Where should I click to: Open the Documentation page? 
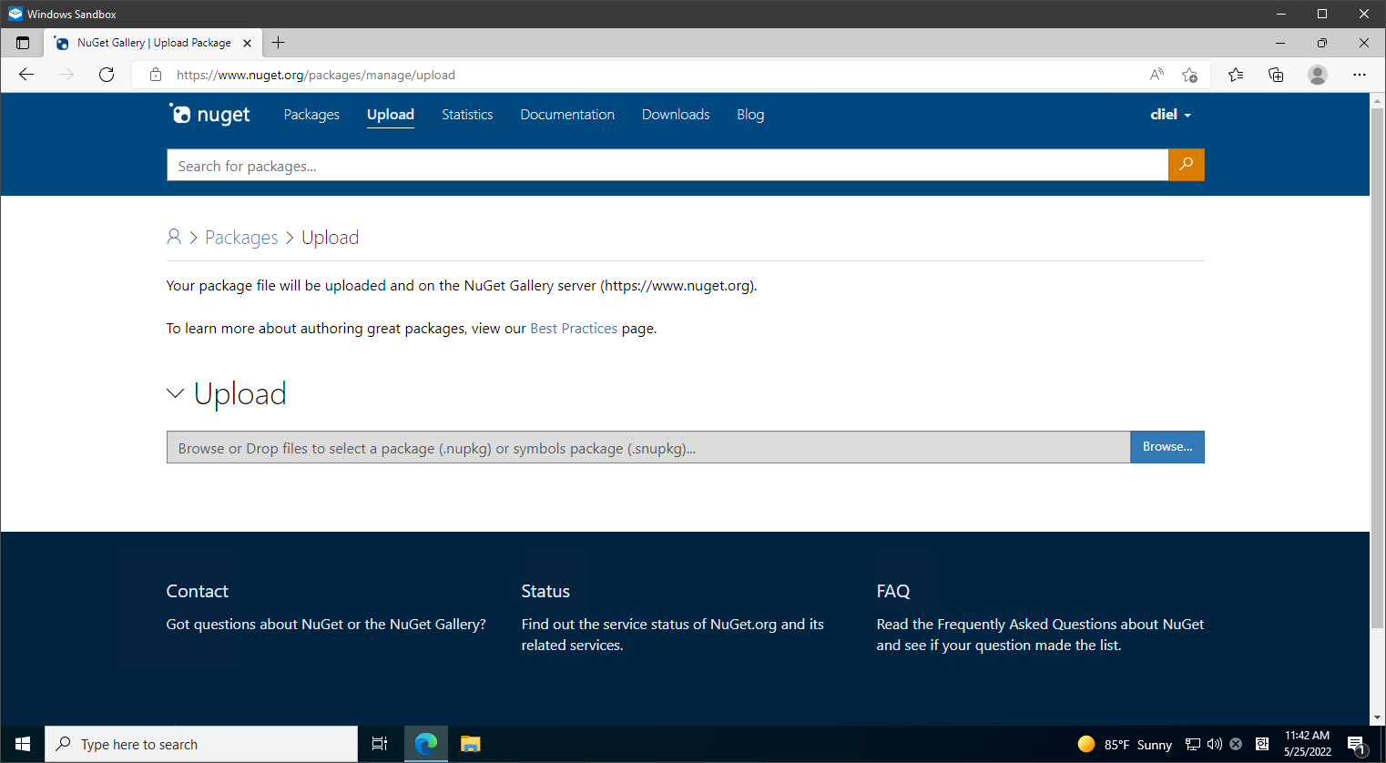[x=567, y=114]
